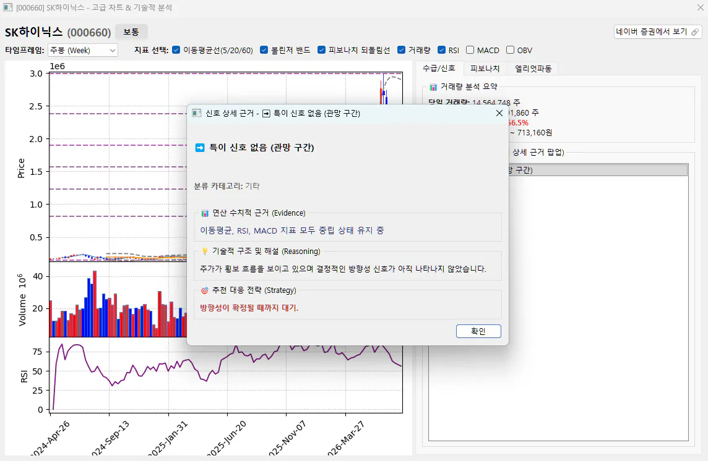The height and width of the screenshot is (461, 708).
Task: Click the 방향성이 확정될 때까지 대기 strategy text
Action: point(249,308)
